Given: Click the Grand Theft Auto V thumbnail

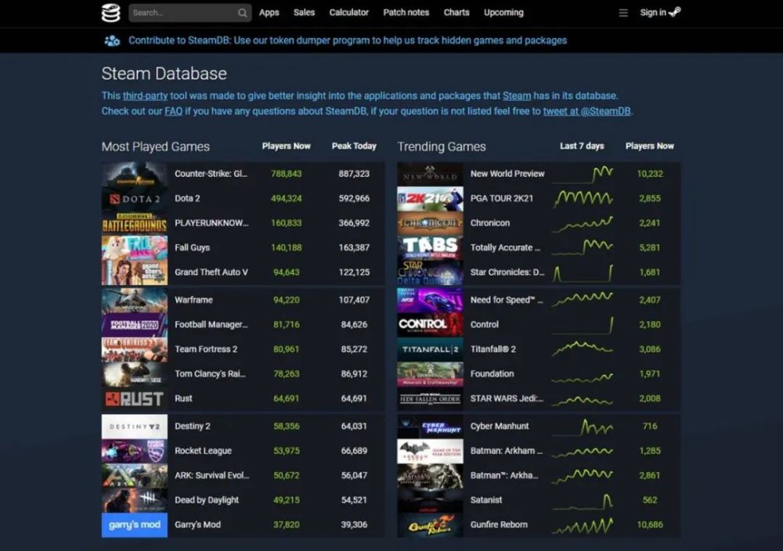Looking at the screenshot, I should pyautogui.click(x=135, y=272).
